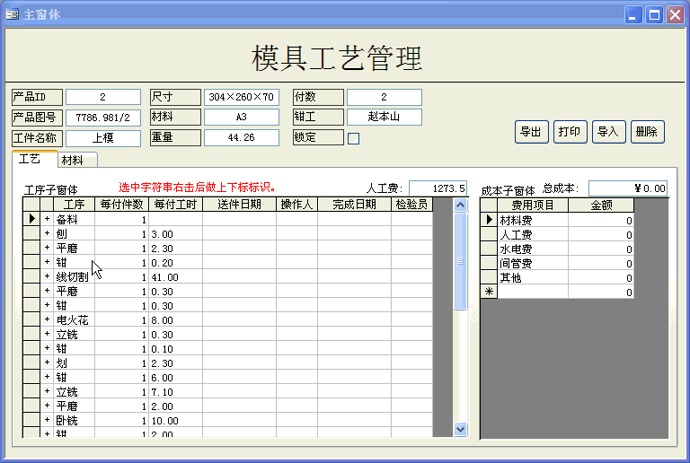Select the 每付工时 column header

[175, 205]
